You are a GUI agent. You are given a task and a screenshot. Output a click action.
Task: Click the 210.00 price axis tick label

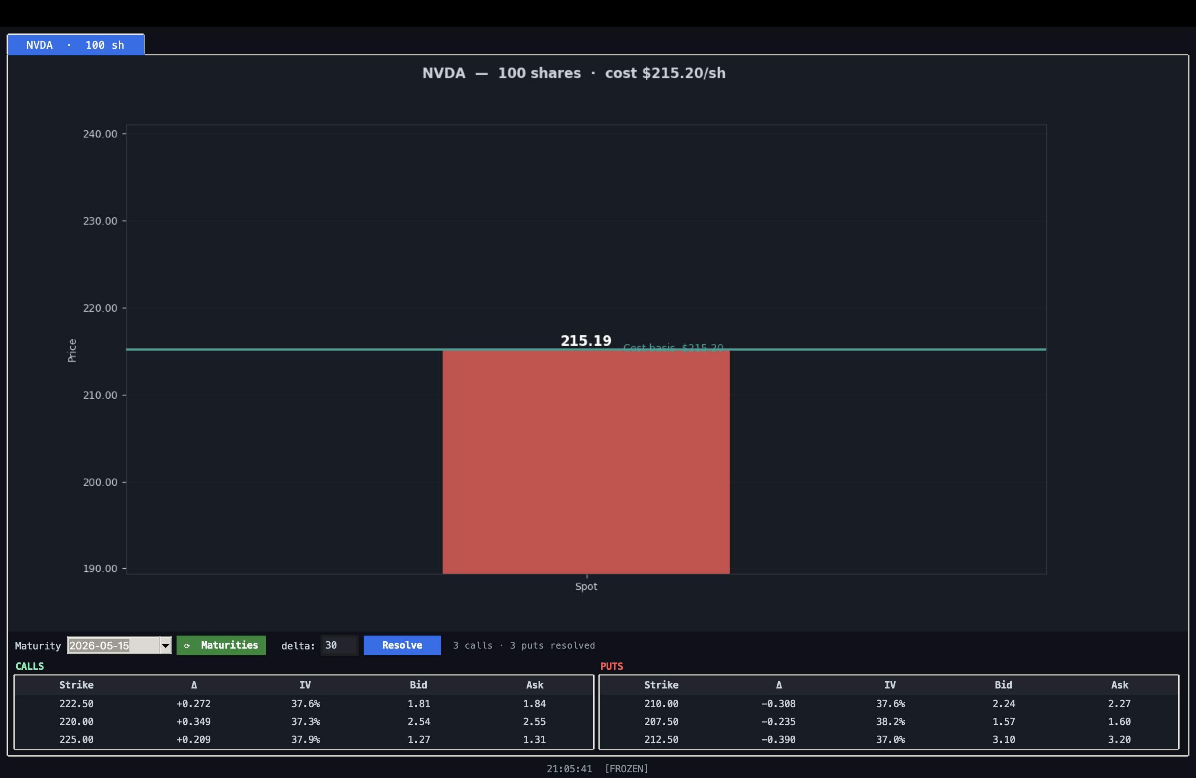pos(100,395)
